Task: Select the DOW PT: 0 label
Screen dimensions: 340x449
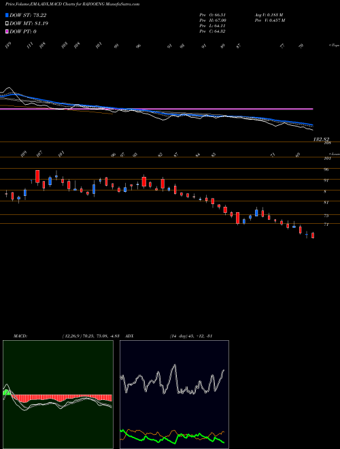Action: pos(22,31)
